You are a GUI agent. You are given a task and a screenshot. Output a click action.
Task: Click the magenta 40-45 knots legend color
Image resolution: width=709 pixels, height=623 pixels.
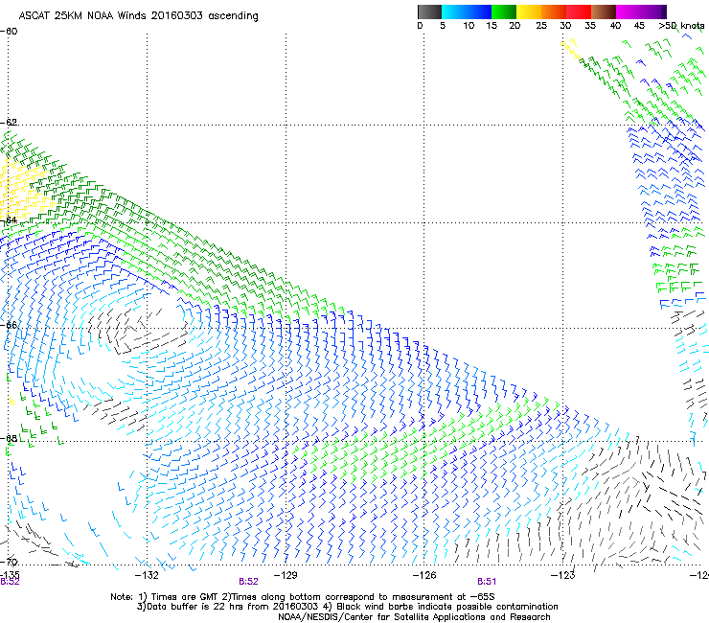pos(629,12)
